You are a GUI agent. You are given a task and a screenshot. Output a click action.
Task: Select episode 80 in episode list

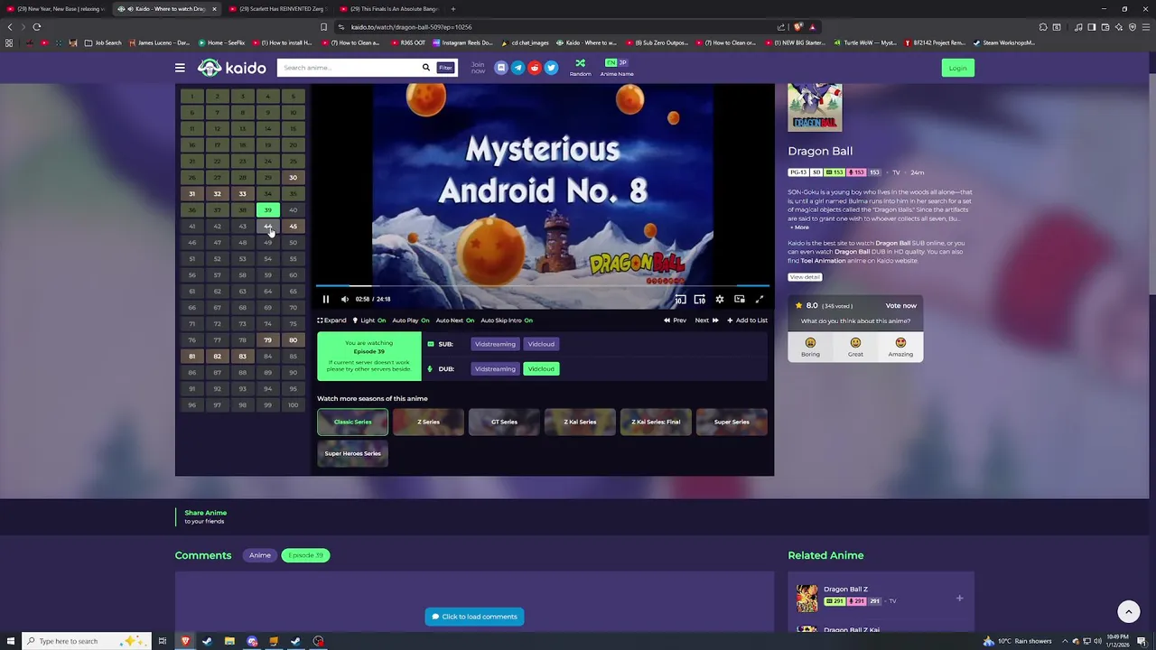coord(293,340)
